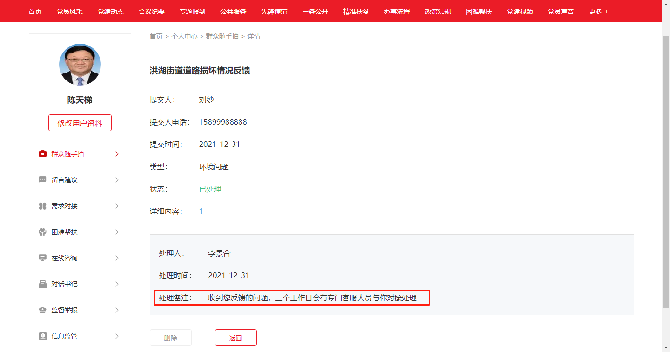Image resolution: width=670 pixels, height=352 pixels.
Task: Expand the 群众随手拍 chevron arrow
Action: [117, 154]
